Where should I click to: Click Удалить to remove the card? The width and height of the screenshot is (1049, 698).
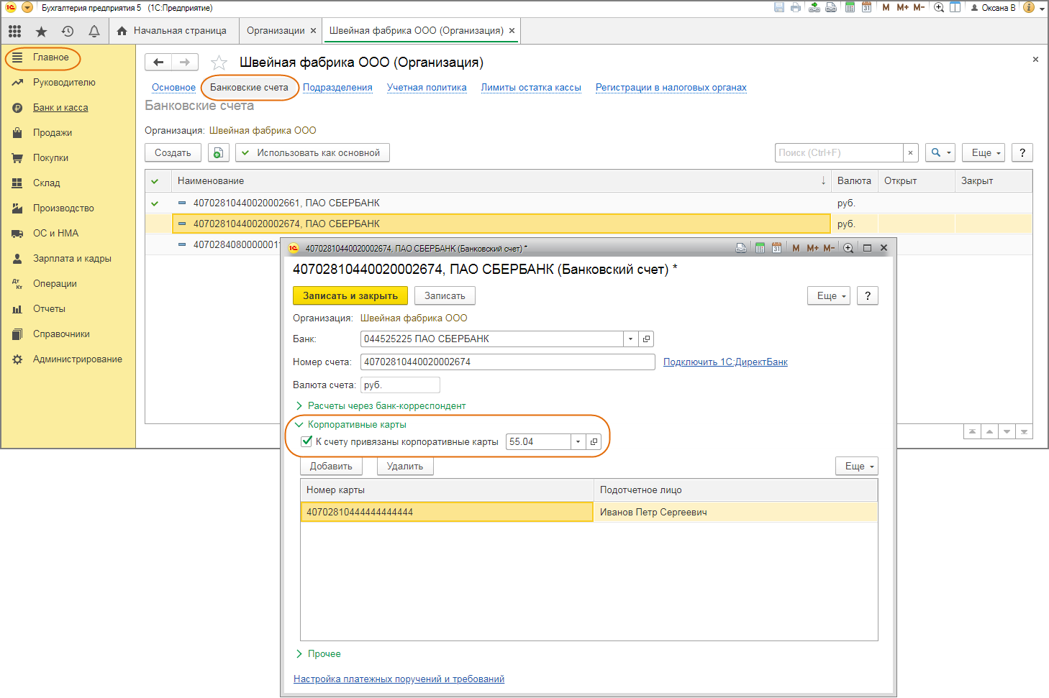click(x=405, y=467)
